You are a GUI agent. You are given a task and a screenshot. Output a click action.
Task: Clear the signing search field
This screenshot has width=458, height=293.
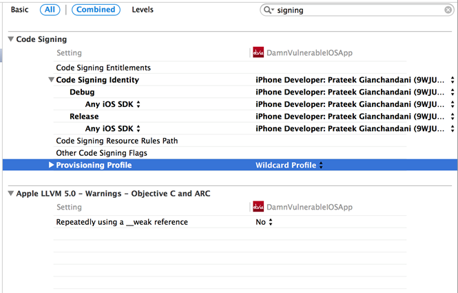[448, 10]
